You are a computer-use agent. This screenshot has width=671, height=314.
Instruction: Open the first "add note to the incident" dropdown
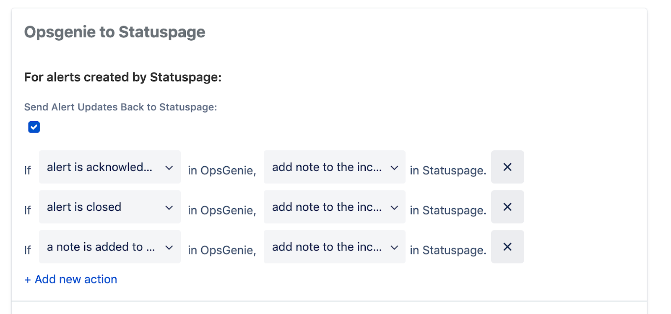coord(334,167)
